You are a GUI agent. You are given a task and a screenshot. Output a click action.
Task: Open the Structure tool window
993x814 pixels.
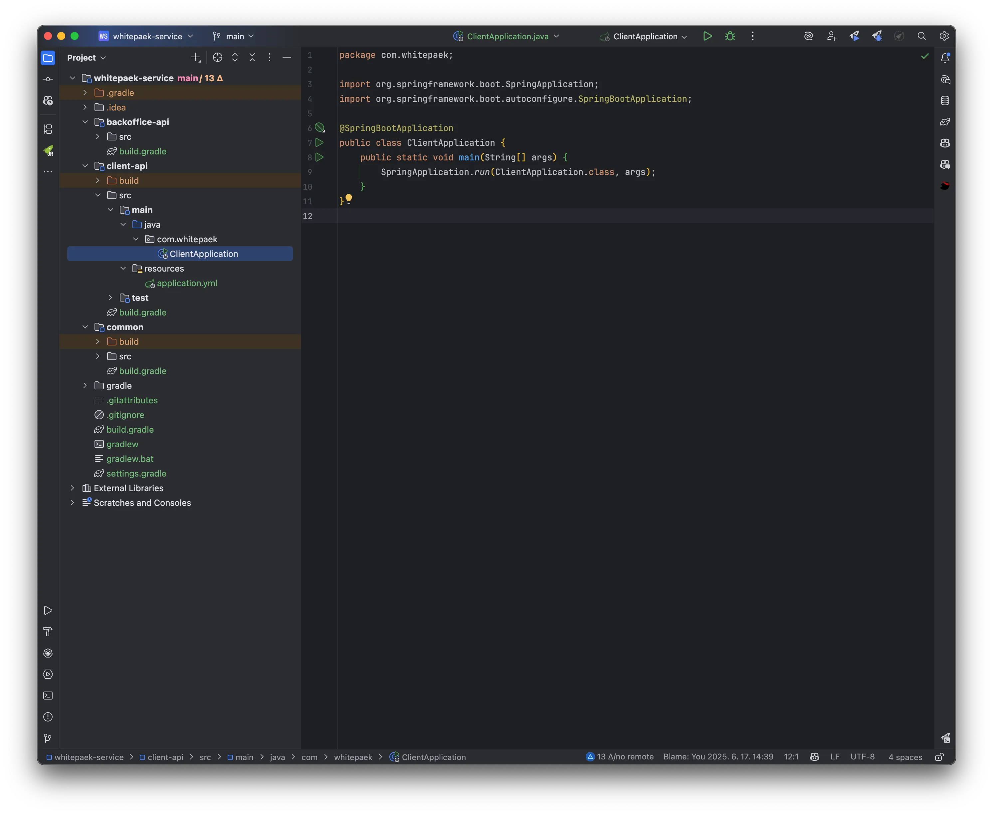tap(48, 129)
